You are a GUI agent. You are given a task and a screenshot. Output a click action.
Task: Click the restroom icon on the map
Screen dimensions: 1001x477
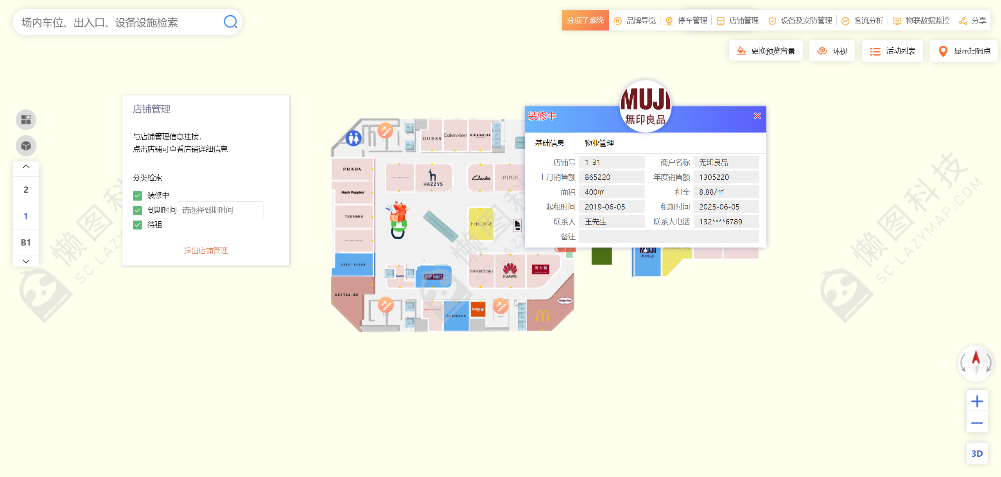tap(353, 138)
